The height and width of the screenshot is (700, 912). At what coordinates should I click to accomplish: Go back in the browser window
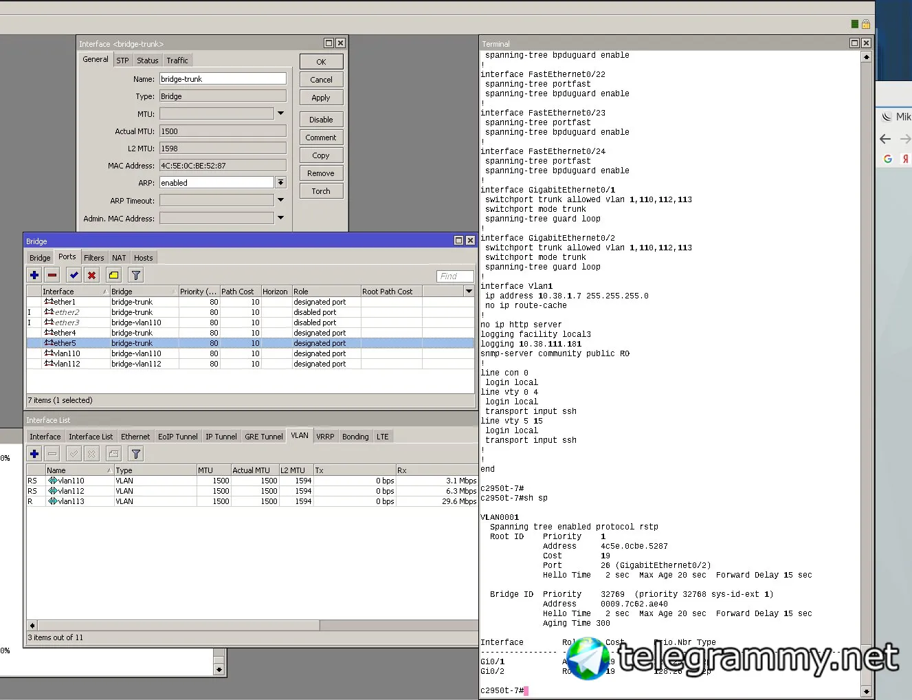(885, 139)
